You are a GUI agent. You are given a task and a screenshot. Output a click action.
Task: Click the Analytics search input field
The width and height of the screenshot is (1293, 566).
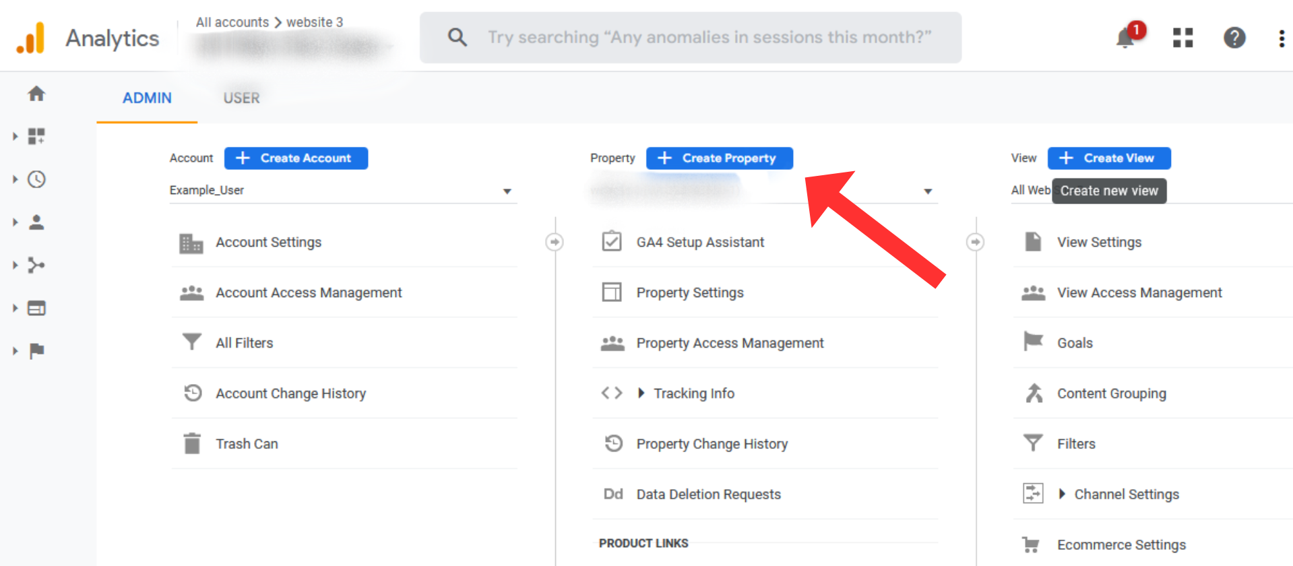tap(709, 38)
